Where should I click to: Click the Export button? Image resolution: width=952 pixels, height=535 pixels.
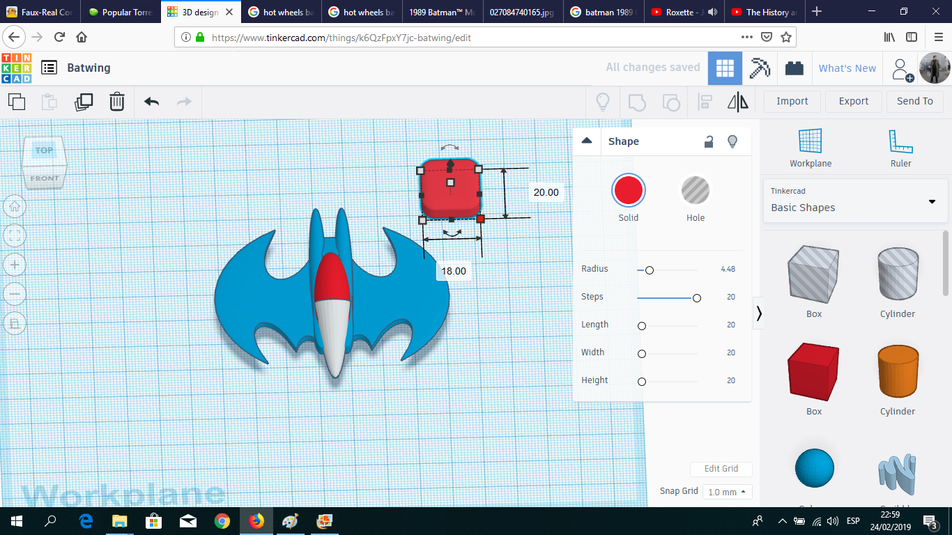853,101
